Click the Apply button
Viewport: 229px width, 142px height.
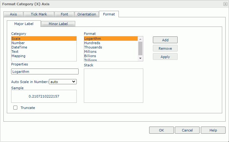click(165, 57)
